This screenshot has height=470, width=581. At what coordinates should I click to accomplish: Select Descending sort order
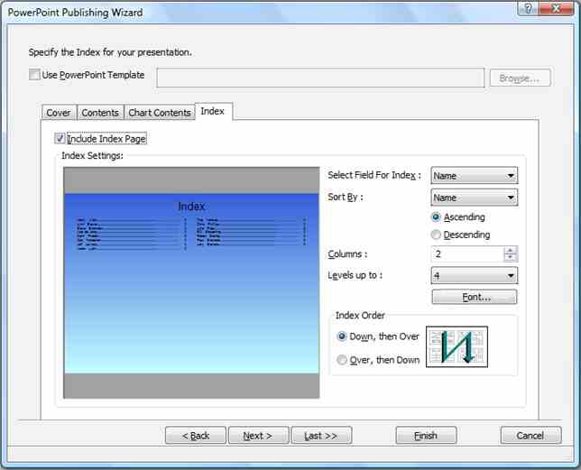(436, 235)
